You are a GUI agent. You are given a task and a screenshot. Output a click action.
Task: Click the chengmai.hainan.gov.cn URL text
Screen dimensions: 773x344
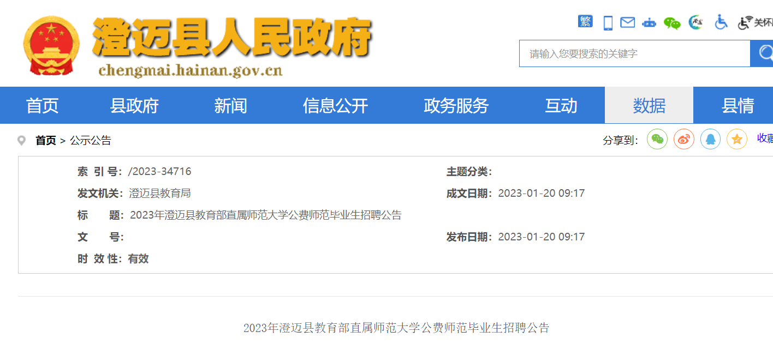190,70
